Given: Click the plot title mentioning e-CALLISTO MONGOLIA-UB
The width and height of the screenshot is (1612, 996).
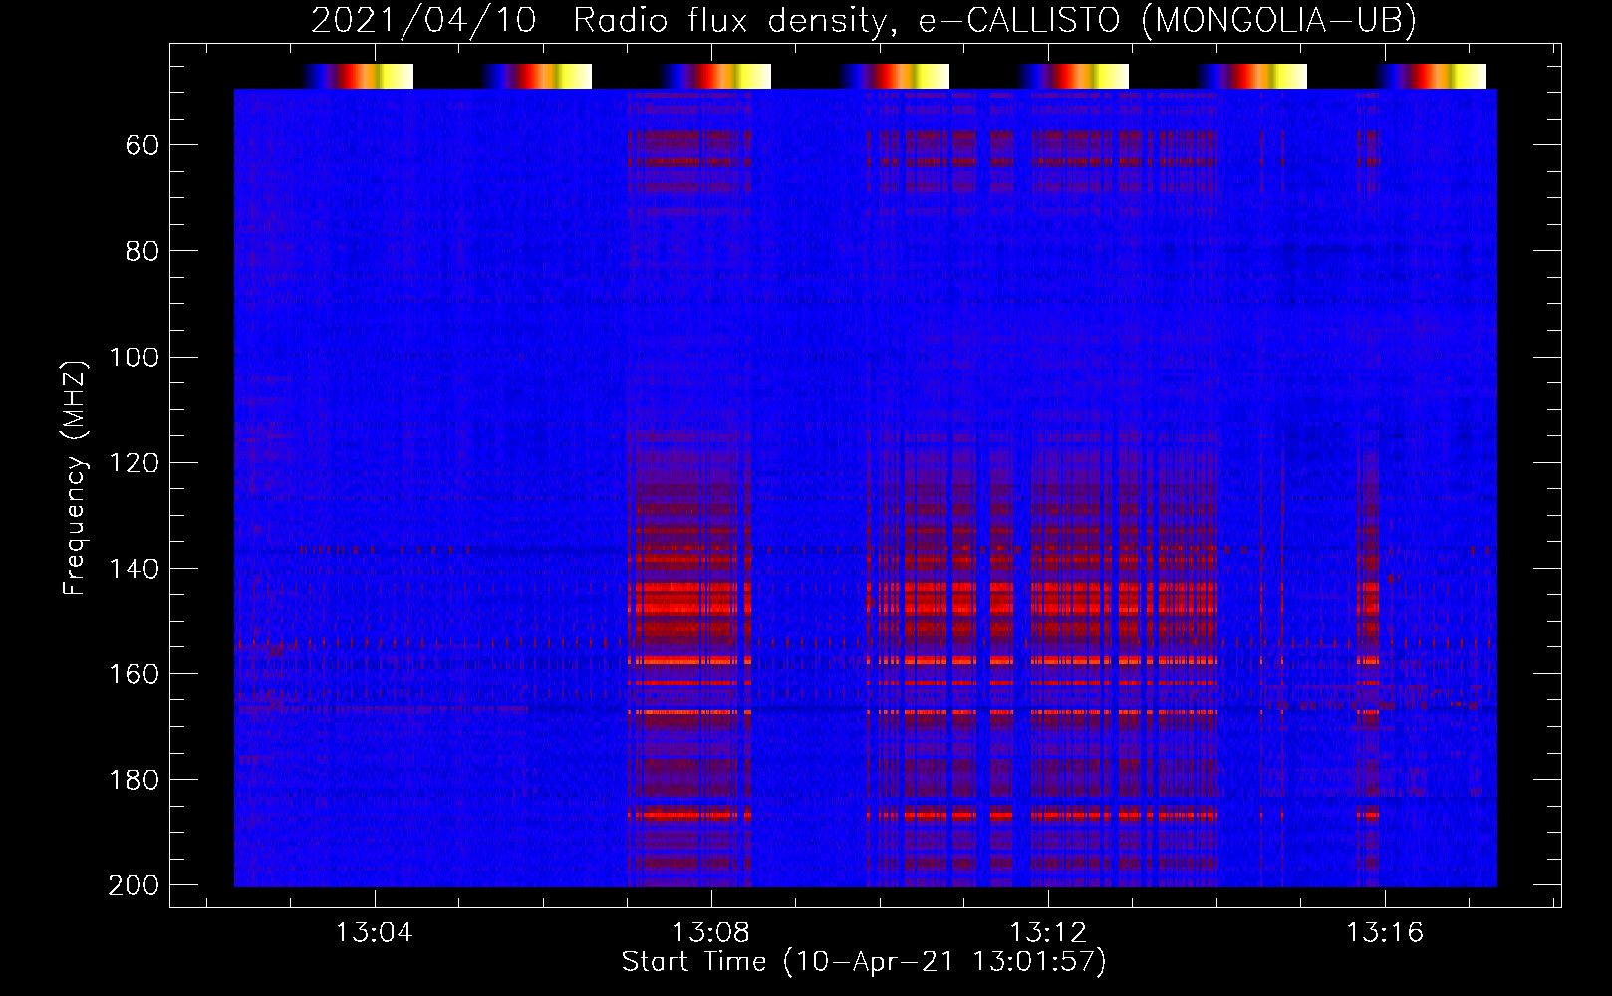Looking at the screenshot, I should (x=864, y=20).
